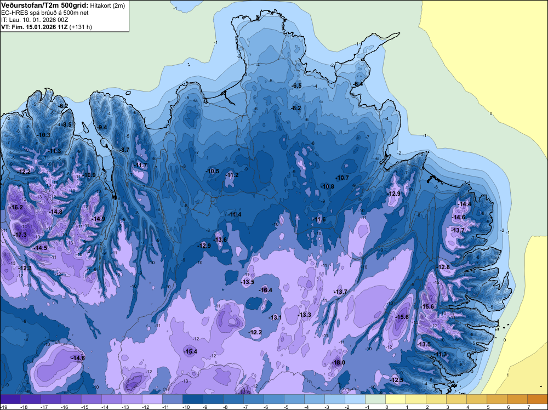Click the -11.2 temperature value
The image size is (548, 410).
pos(232,175)
